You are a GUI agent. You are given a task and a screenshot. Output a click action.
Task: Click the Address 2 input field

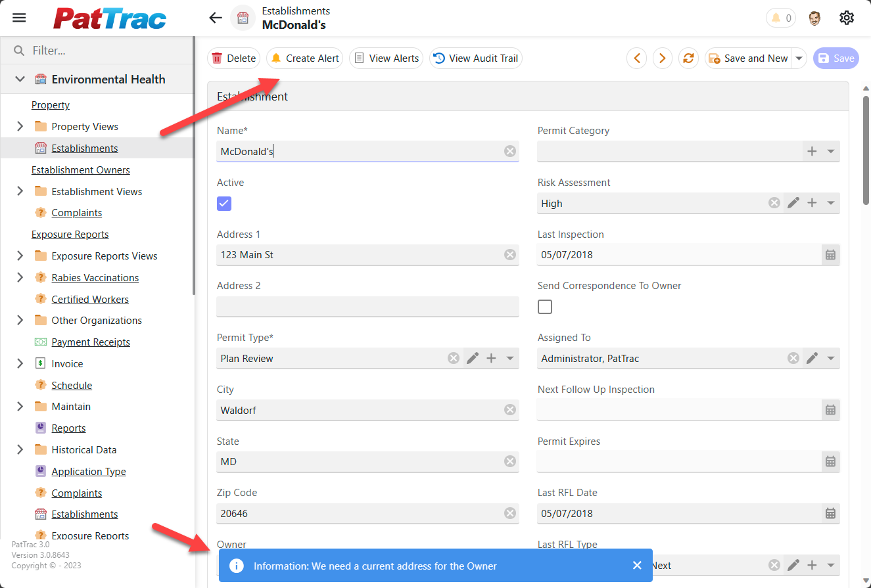pos(367,307)
